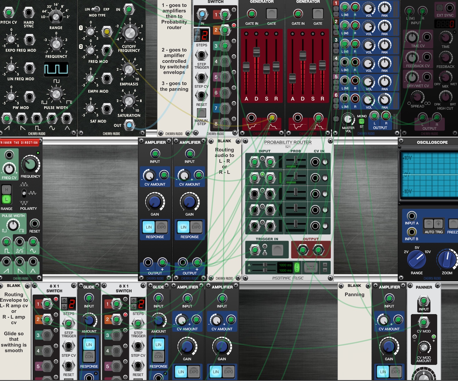Select the L range button on LFO
This screenshot has height=381, width=458.
click(7, 199)
